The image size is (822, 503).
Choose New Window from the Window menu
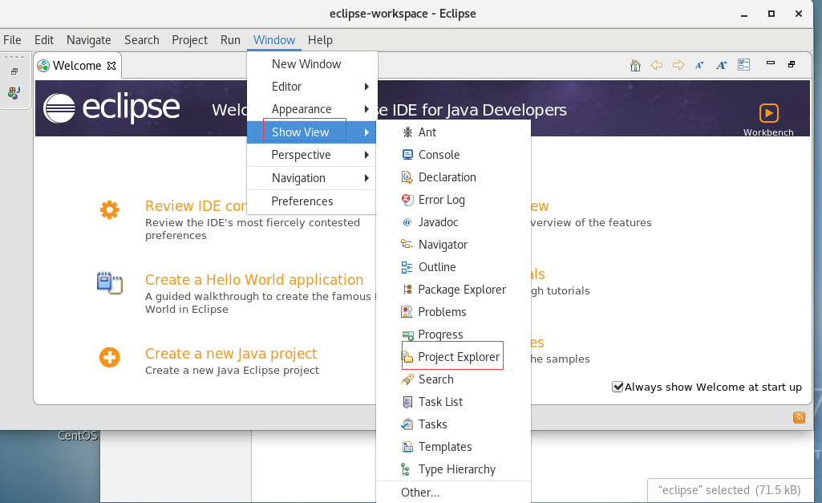coord(313,64)
